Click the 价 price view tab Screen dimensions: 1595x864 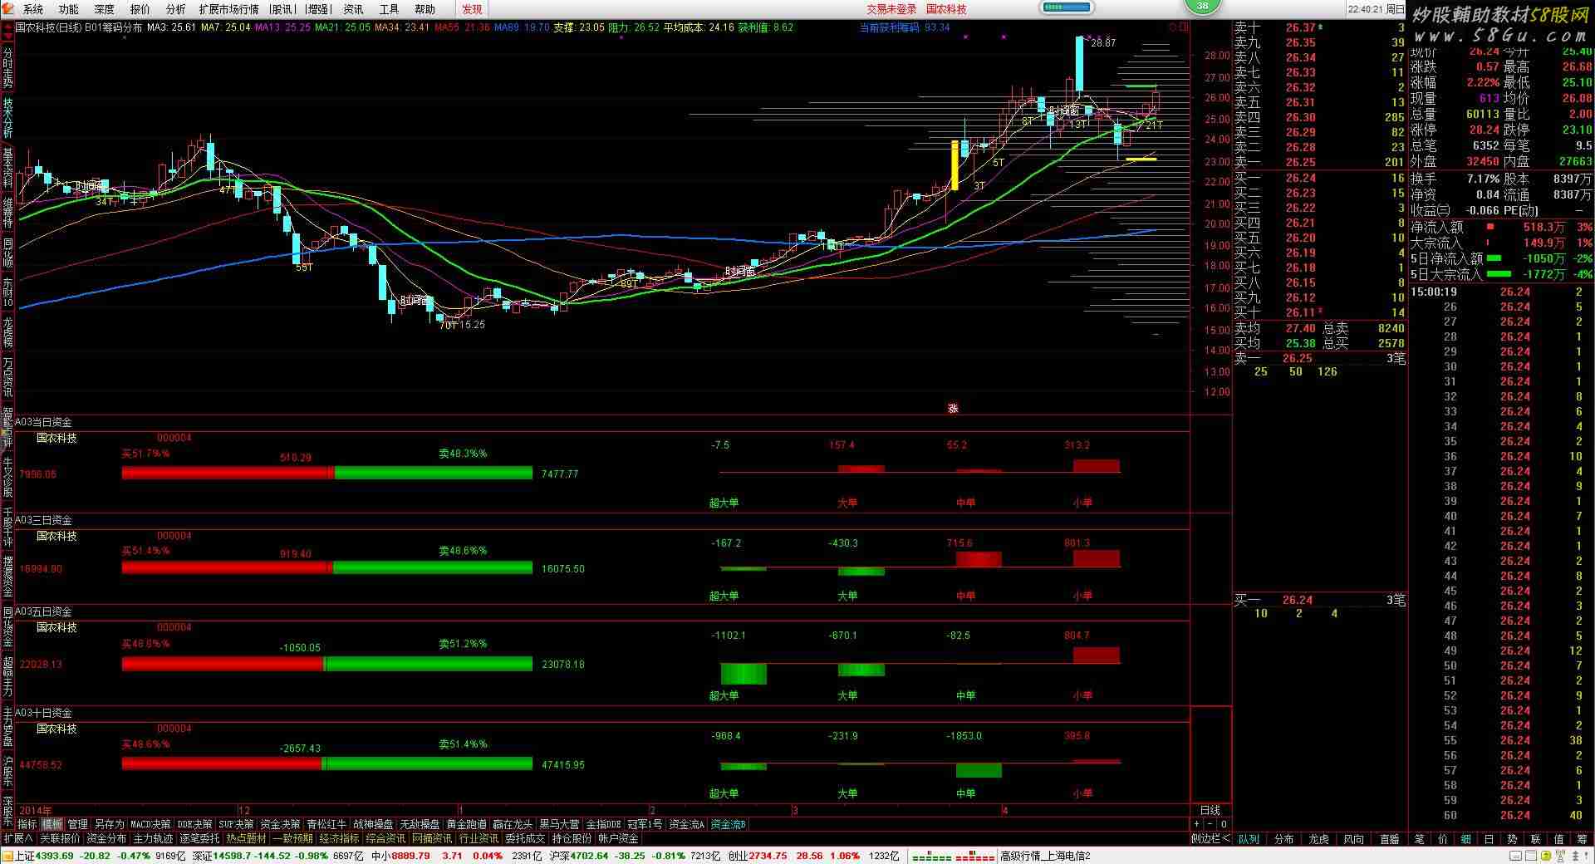(x=1443, y=840)
